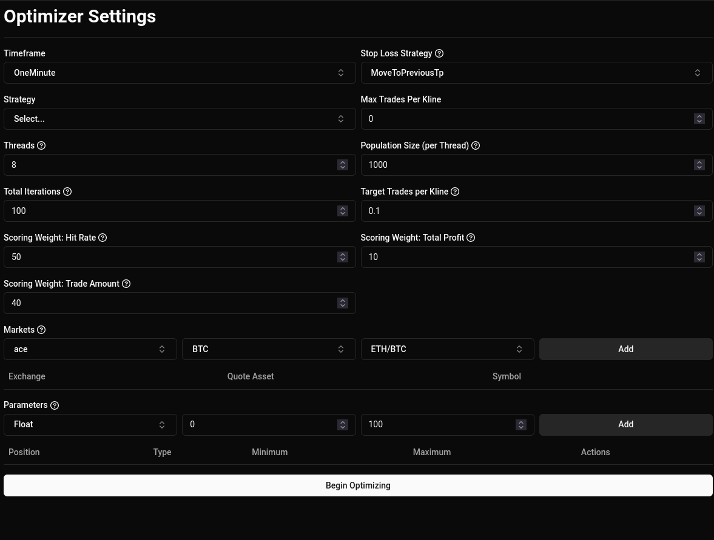Open the Markets section help icon
714x540 pixels.
point(41,330)
